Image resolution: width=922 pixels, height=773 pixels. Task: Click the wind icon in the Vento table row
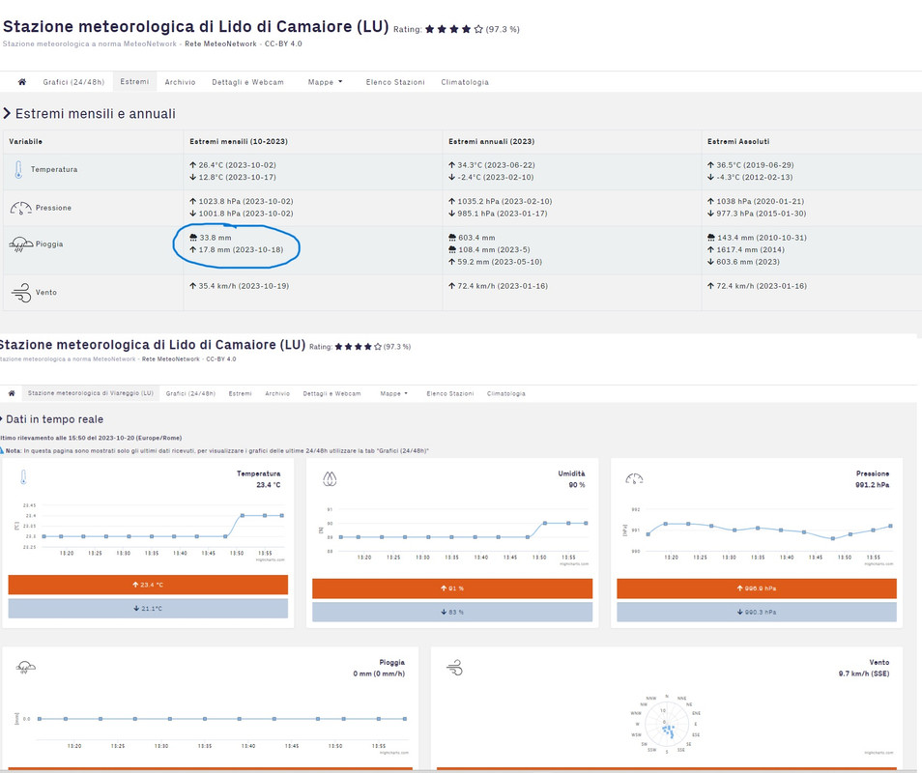21,292
